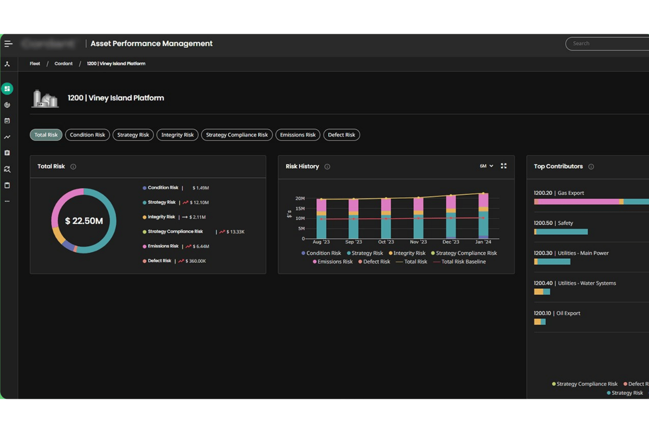This screenshot has width=649, height=433.
Task: Click the Integrity Risk flat trend arrow
Action: pos(185,217)
